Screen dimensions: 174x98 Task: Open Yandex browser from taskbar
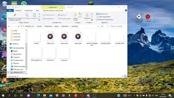(76, 96)
